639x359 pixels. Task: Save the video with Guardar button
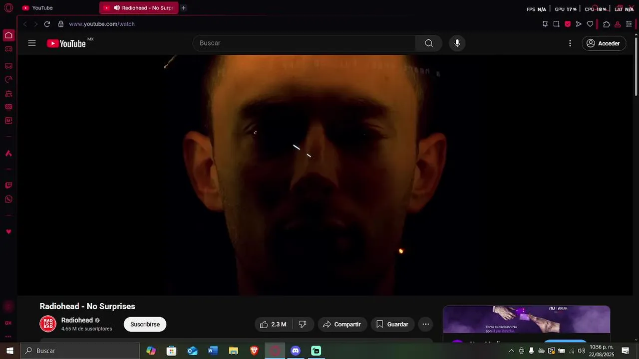pos(393,324)
